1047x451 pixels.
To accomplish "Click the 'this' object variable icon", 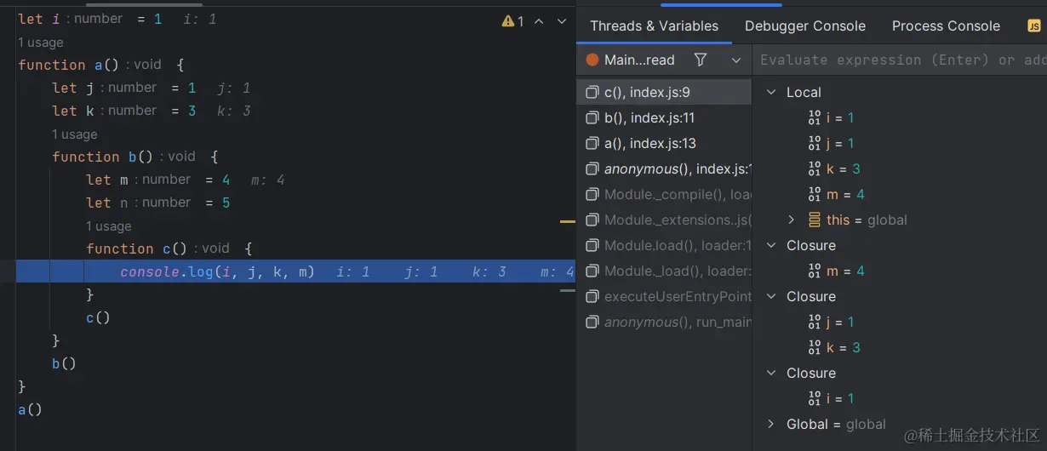I will pos(815,220).
